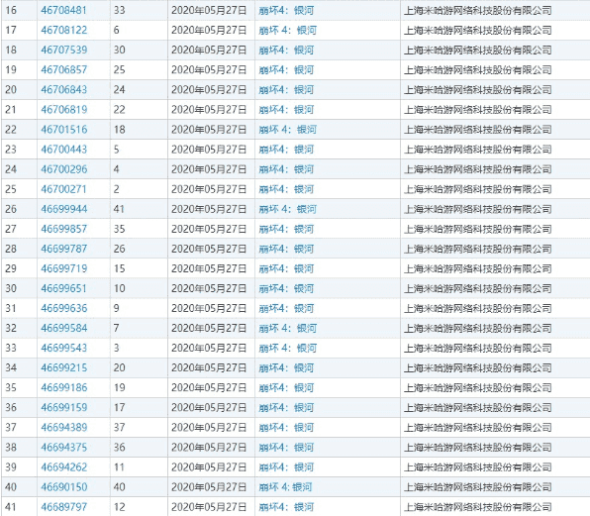Select class number 41 in row 26
Viewport: 590px width, 516px height.
[x=119, y=209]
